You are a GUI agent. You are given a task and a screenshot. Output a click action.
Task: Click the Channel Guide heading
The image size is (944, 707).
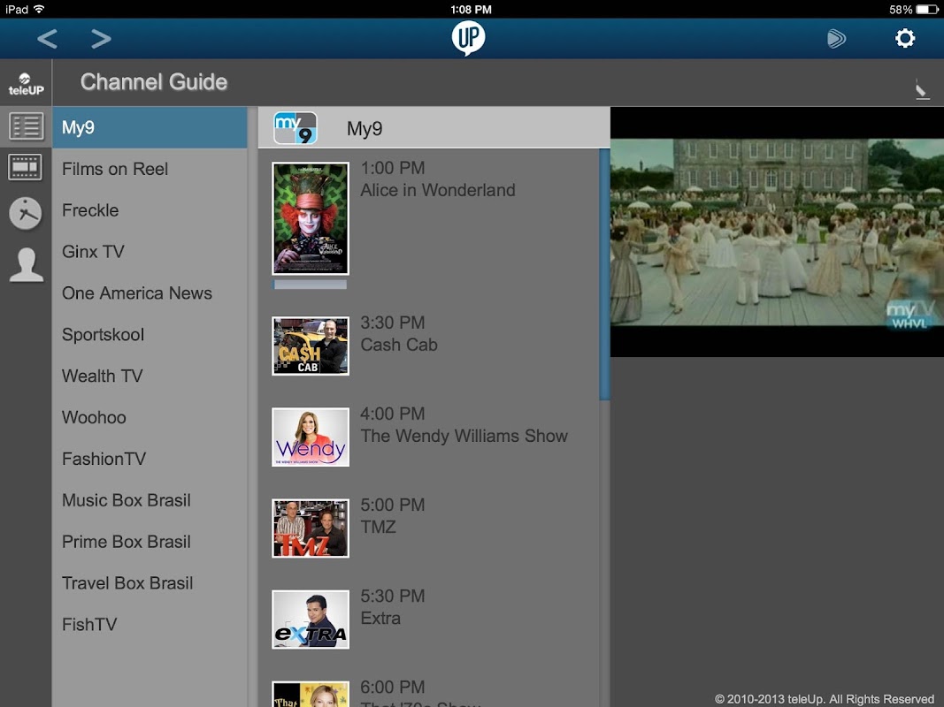[x=154, y=82]
